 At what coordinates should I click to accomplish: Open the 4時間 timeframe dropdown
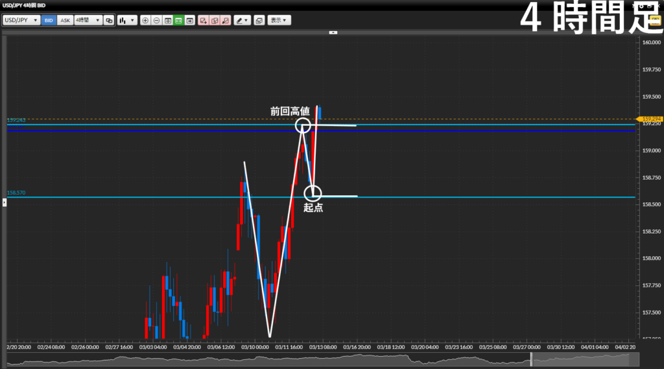pos(88,20)
